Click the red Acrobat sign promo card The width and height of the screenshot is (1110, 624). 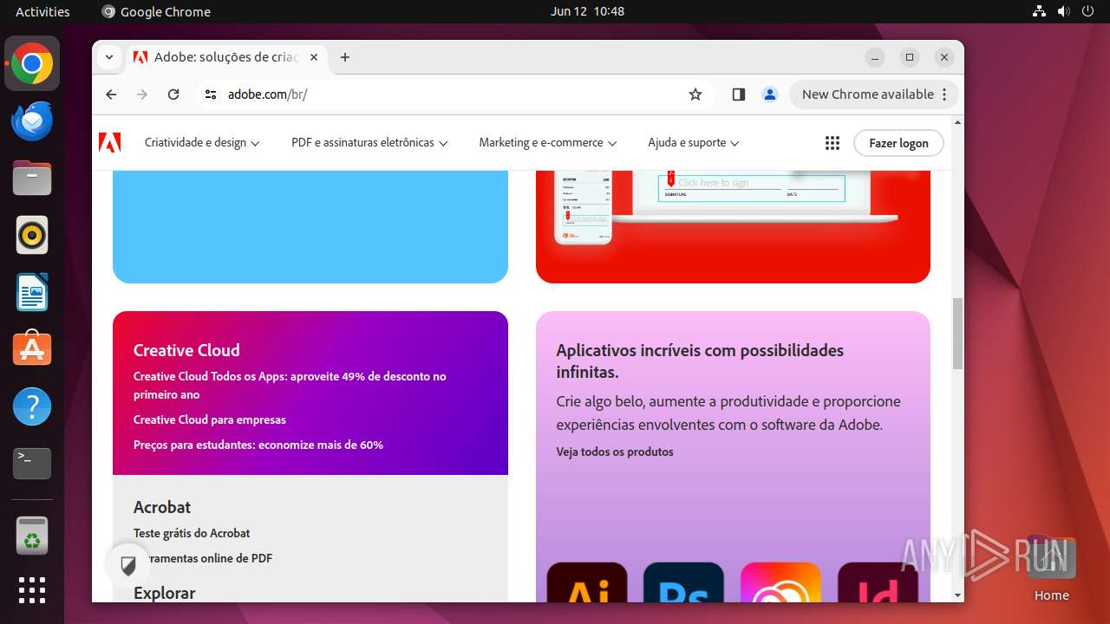(733, 227)
